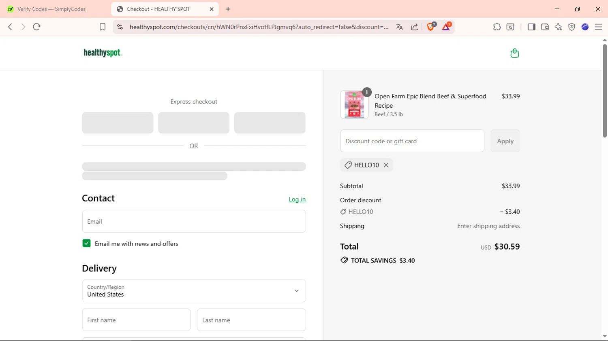The height and width of the screenshot is (341, 608).
Task: Click the Log in link
Action: pyautogui.click(x=297, y=199)
